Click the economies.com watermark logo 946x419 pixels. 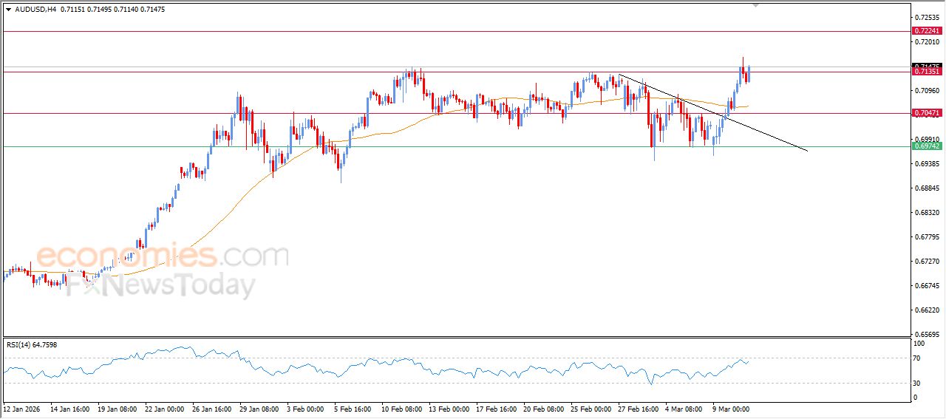tap(162, 257)
